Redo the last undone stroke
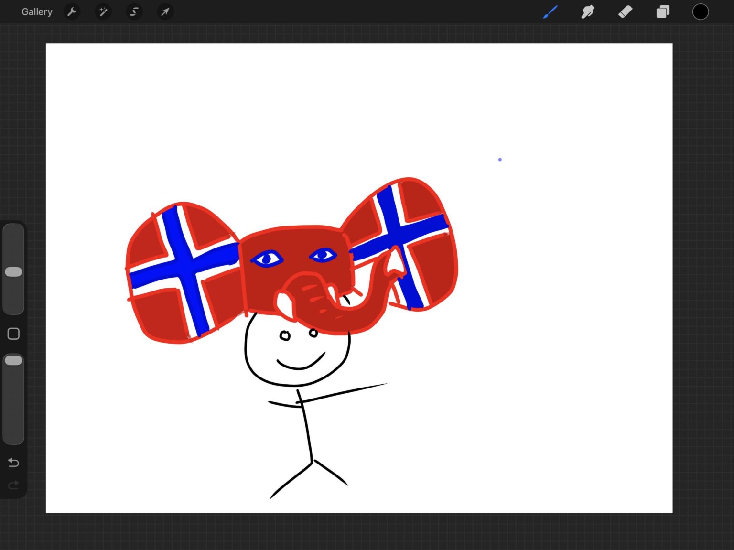This screenshot has width=734, height=550. click(x=13, y=485)
